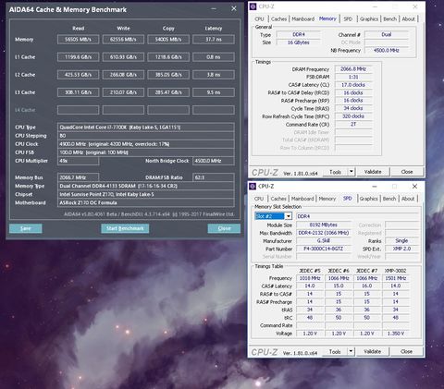Expand the Tools dropdown arrow in the lower CPU-Z window
Screen dimensions: 444x389
(x=351, y=351)
